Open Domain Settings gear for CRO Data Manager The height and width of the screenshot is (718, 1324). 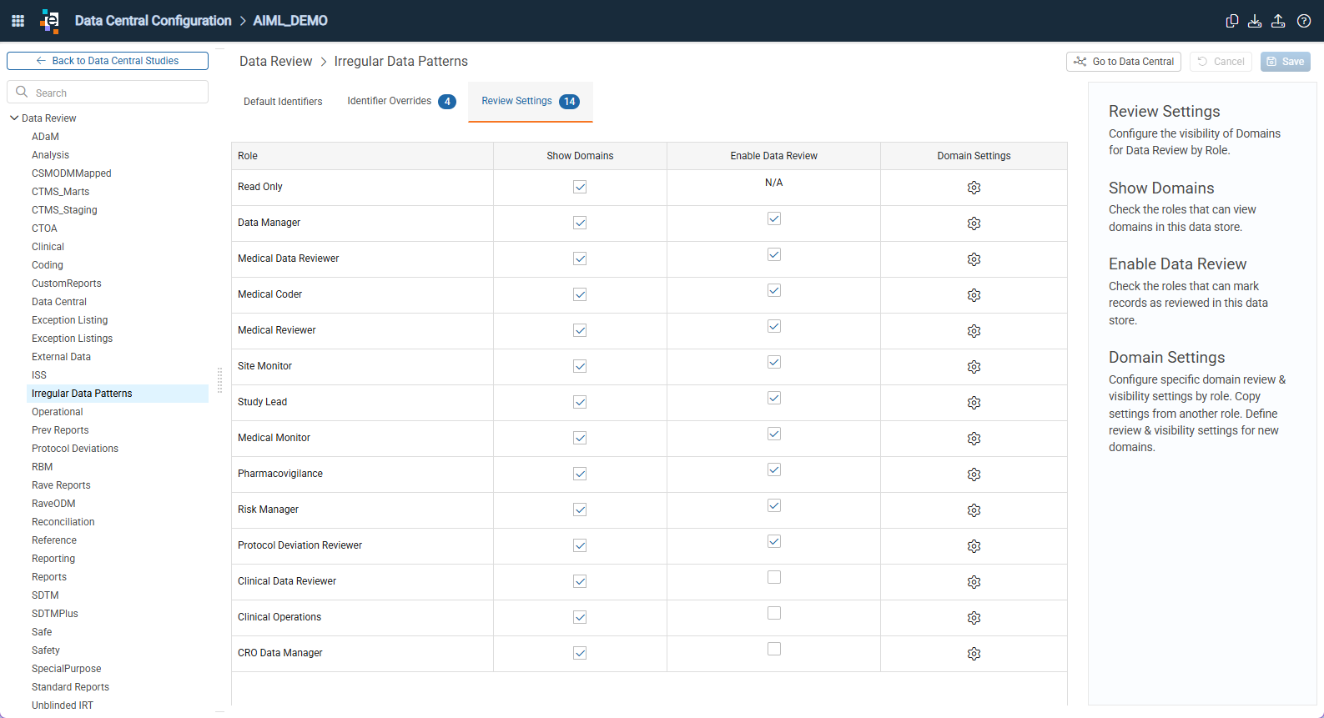(x=974, y=654)
